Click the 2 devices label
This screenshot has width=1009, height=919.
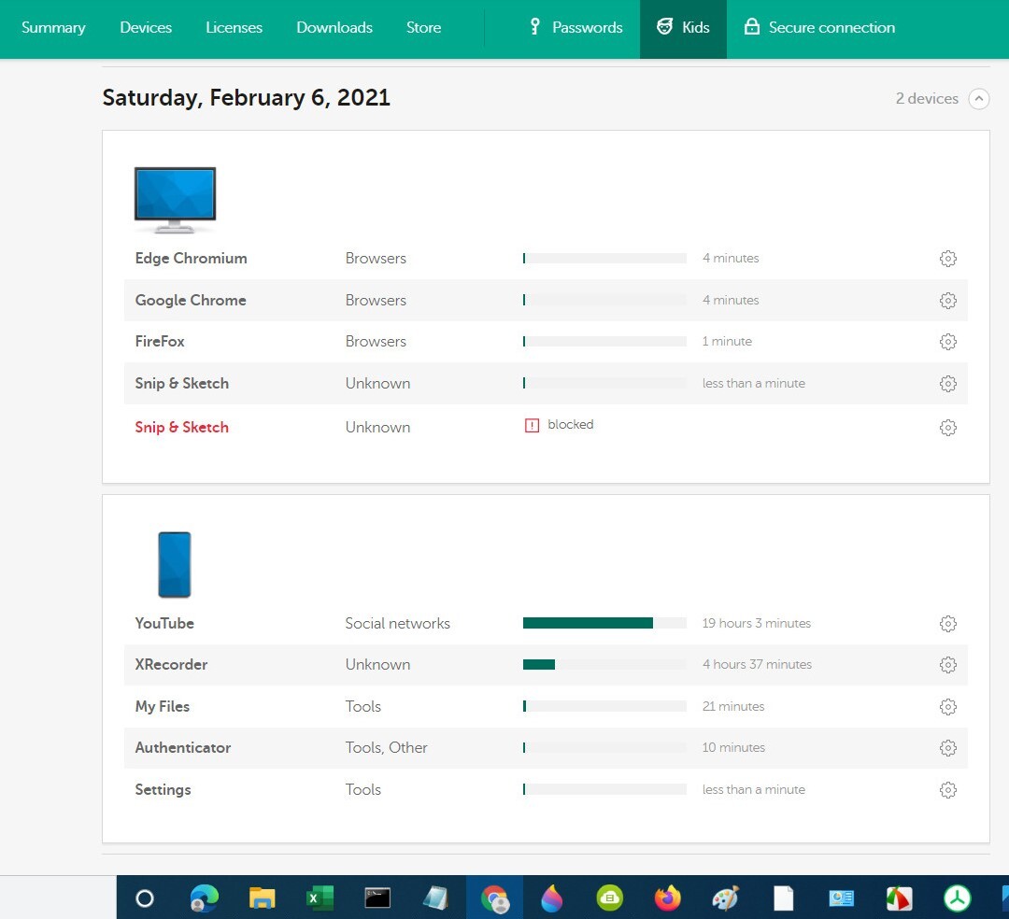coord(927,98)
